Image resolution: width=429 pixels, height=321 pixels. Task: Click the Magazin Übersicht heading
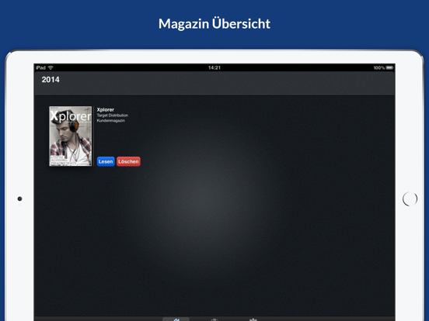(x=214, y=24)
